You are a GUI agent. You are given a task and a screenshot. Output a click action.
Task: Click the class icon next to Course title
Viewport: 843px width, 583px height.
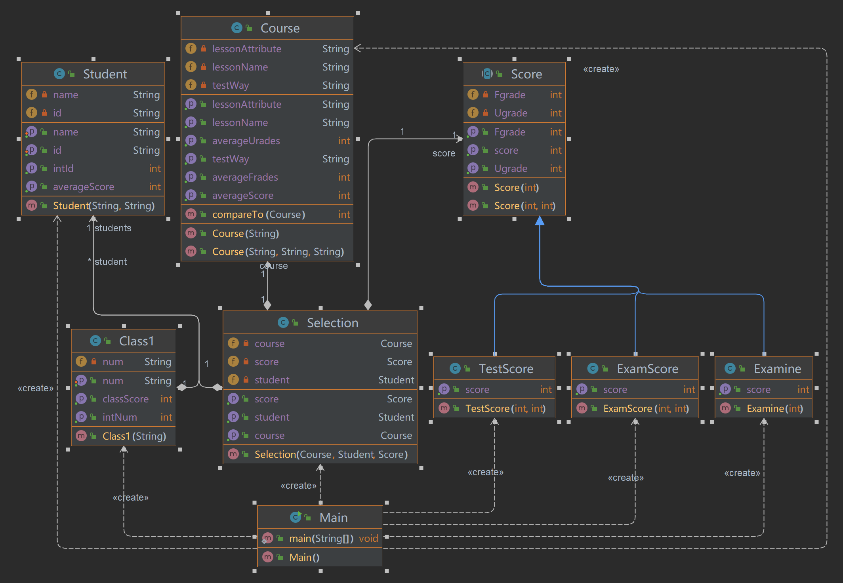[236, 28]
